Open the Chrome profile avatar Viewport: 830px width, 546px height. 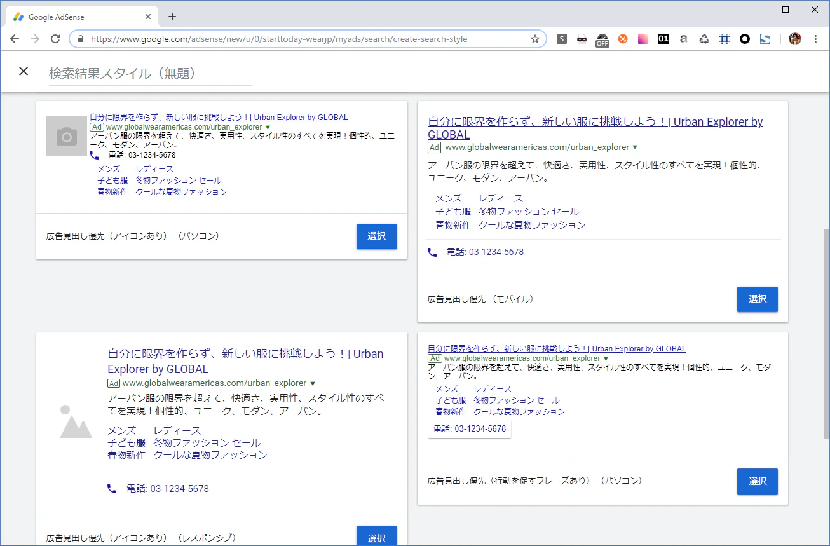(x=795, y=39)
